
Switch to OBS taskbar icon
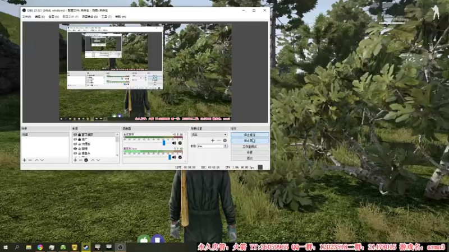(120, 247)
